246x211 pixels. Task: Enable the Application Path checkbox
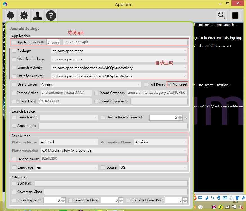pyautogui.click(x=14, y=42)
